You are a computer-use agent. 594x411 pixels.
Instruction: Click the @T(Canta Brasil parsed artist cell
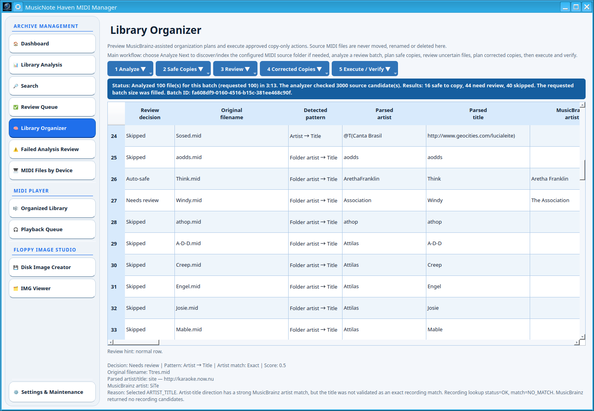pos(384,136)
